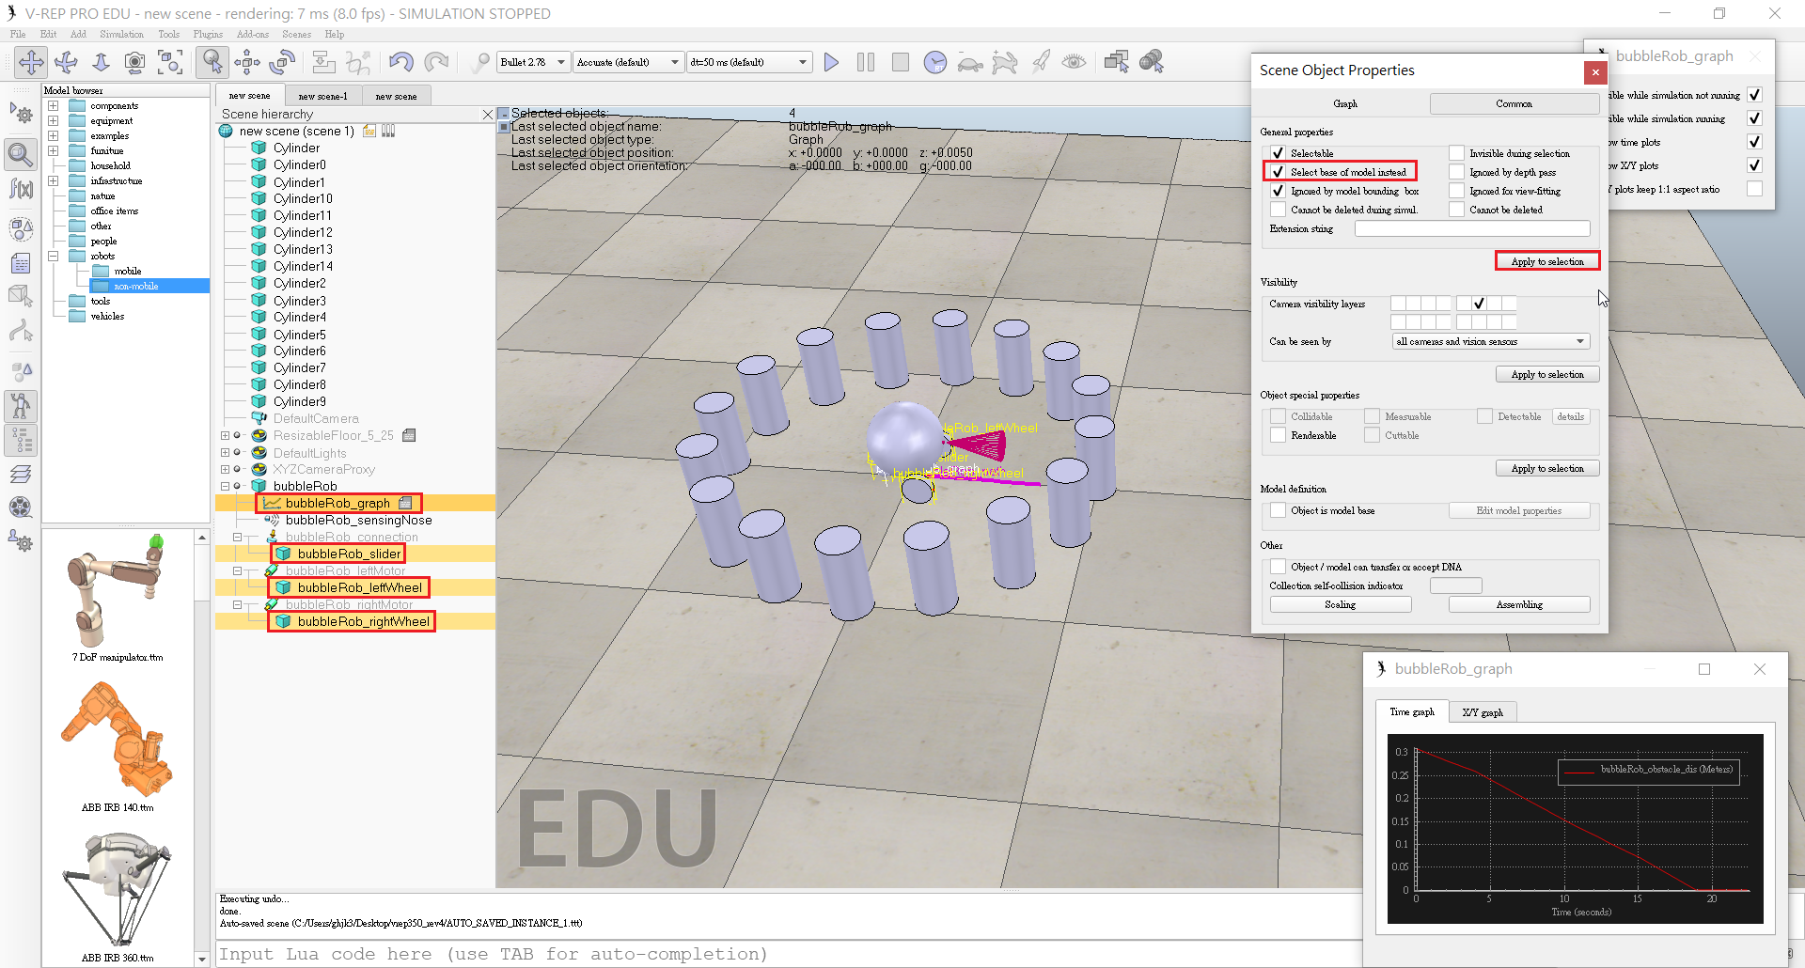
Task: Open simulation settings in left sidebar
Action: coord(21,114)
